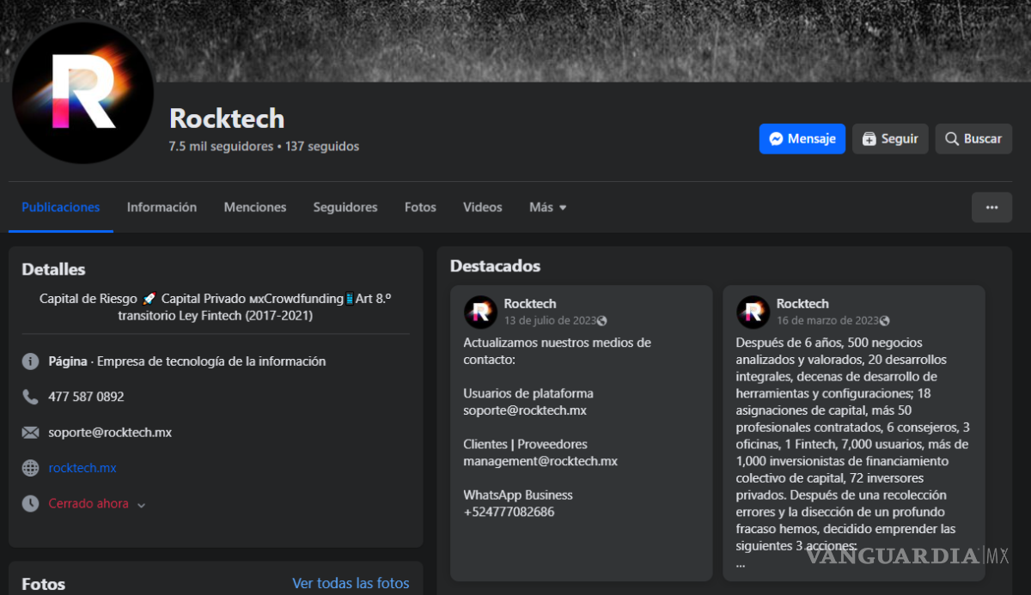Image resolution: width=1031 pixels, height=595 pixels.
Task: Go to the Fotos tab
Action: click(420, 207)
